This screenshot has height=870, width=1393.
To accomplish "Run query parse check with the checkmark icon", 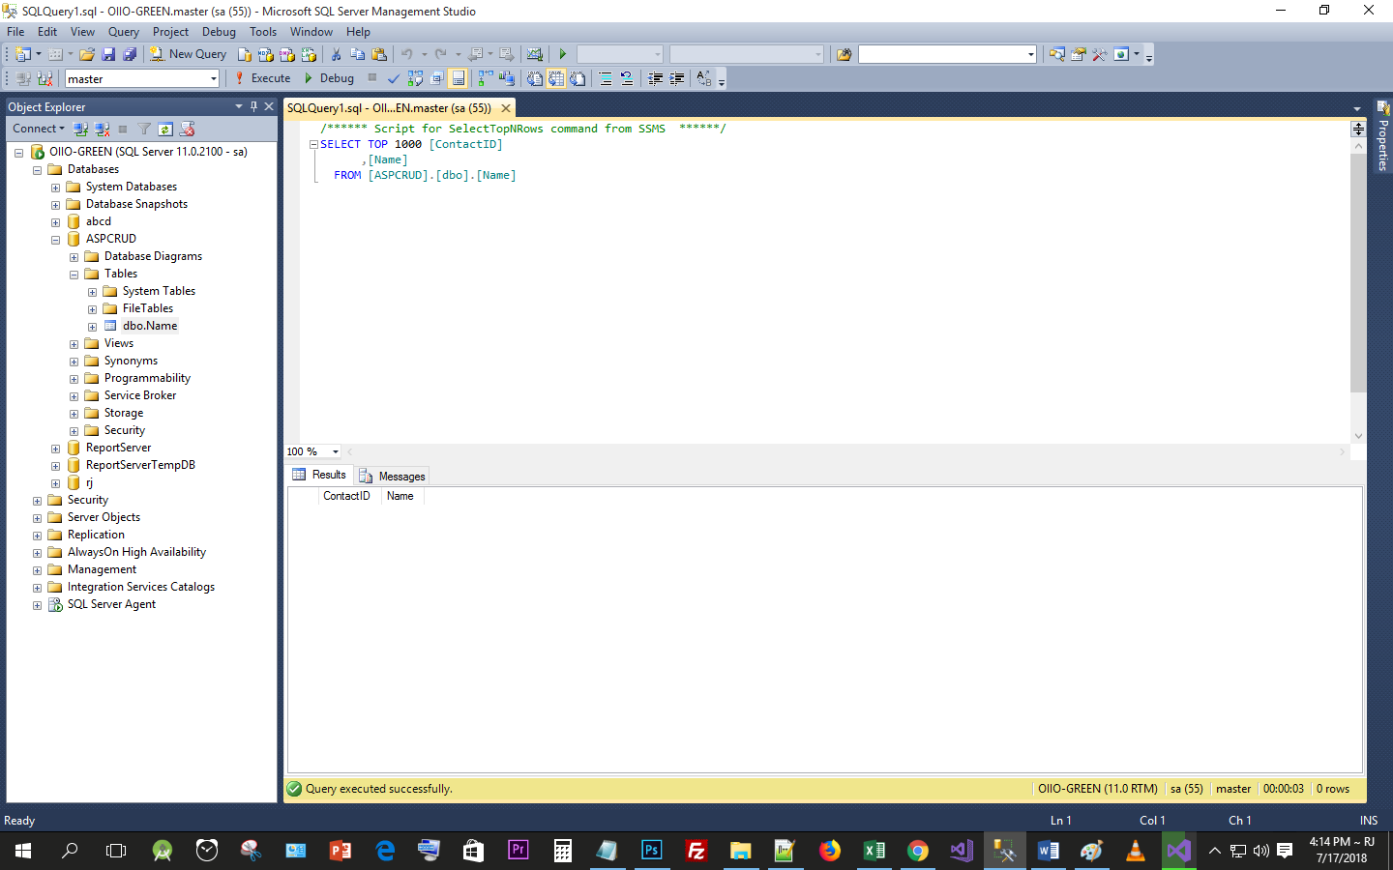I will [x=394, y=78].
